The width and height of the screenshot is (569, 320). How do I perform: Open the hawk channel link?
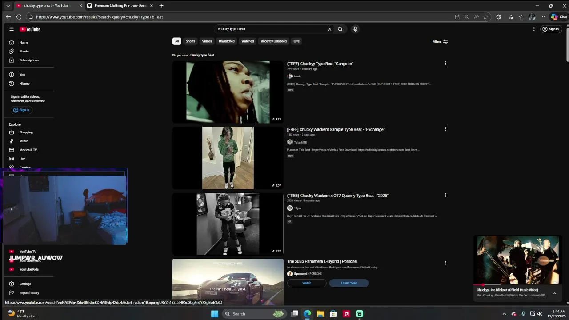pyautogui.click(x=297, y=76)
